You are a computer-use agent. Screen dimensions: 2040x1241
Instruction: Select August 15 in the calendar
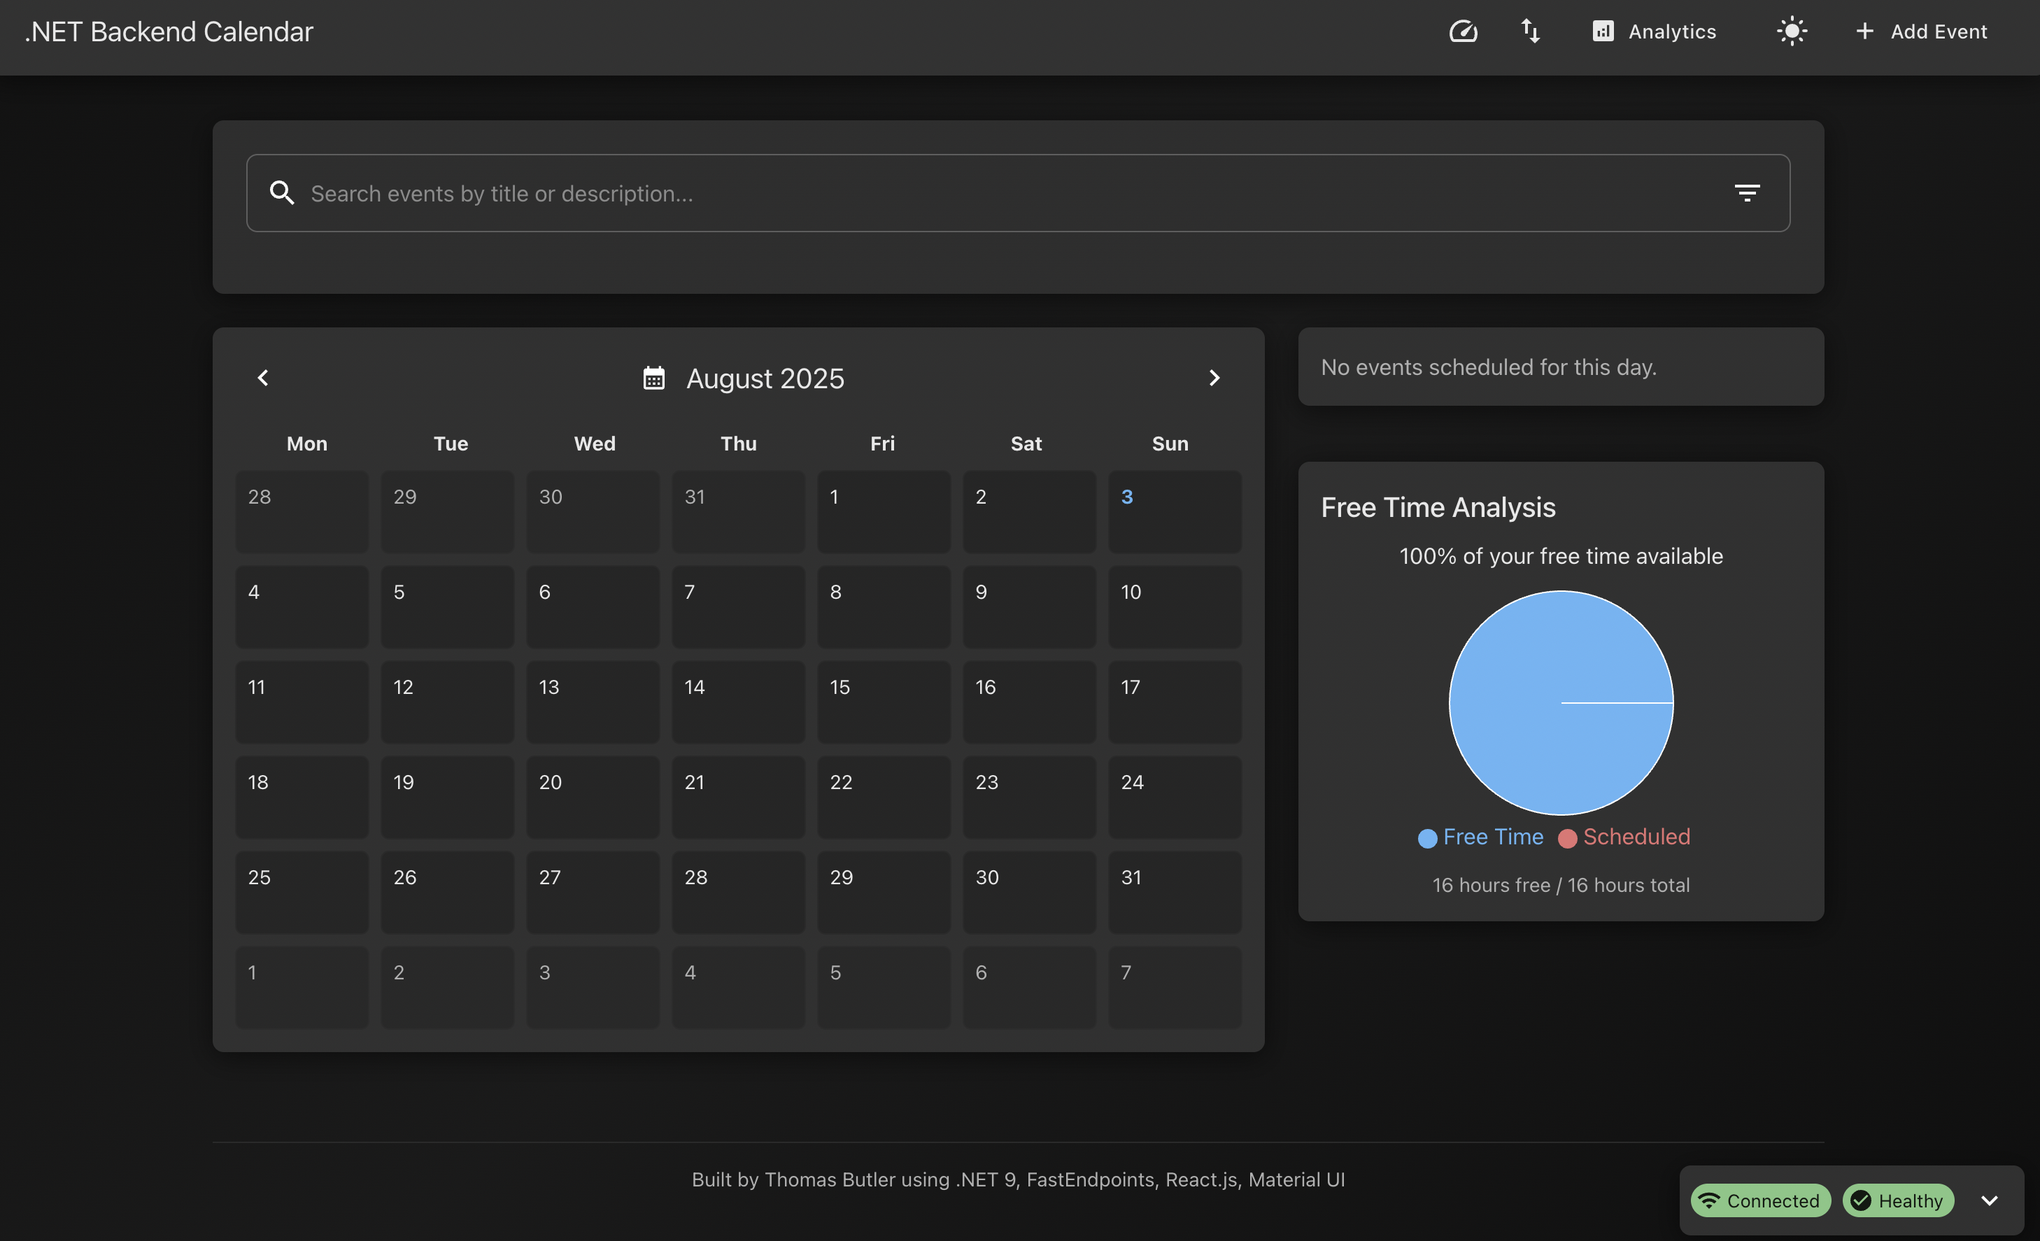[884, 701]
